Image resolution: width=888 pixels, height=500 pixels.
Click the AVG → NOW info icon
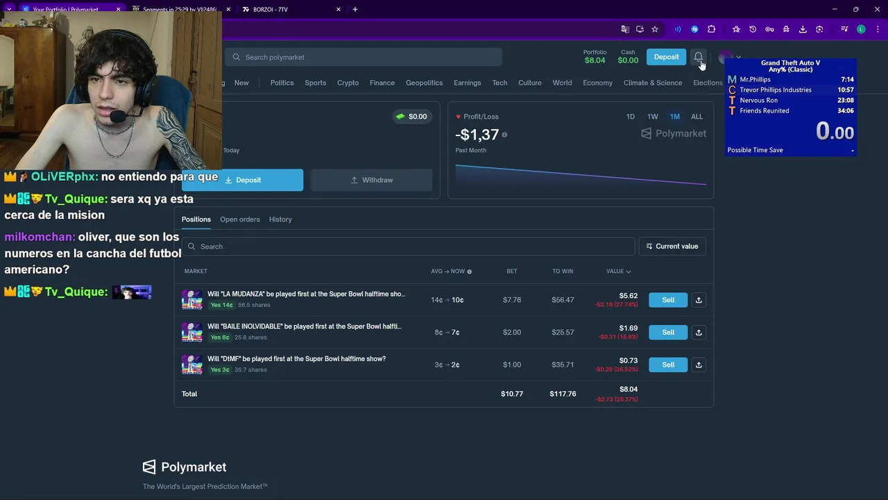(469, 272)
